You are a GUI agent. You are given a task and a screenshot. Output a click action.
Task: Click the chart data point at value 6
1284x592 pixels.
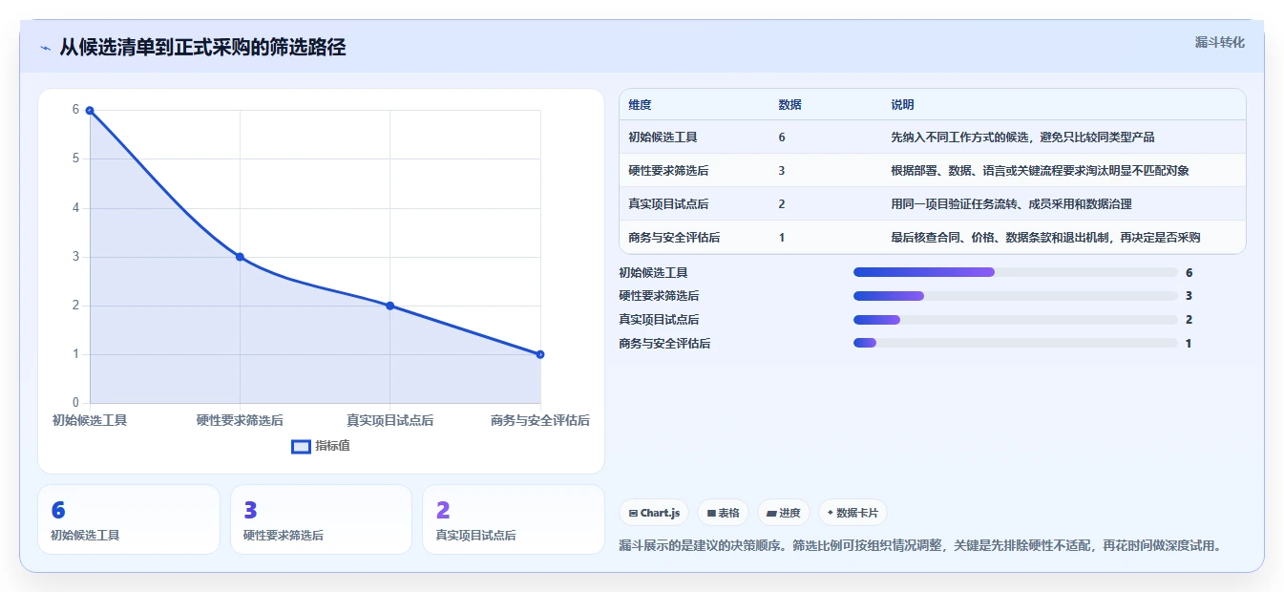[x=90, y=111]
